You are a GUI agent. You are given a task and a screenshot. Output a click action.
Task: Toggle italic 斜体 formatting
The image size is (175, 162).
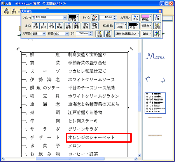[44, 26]
